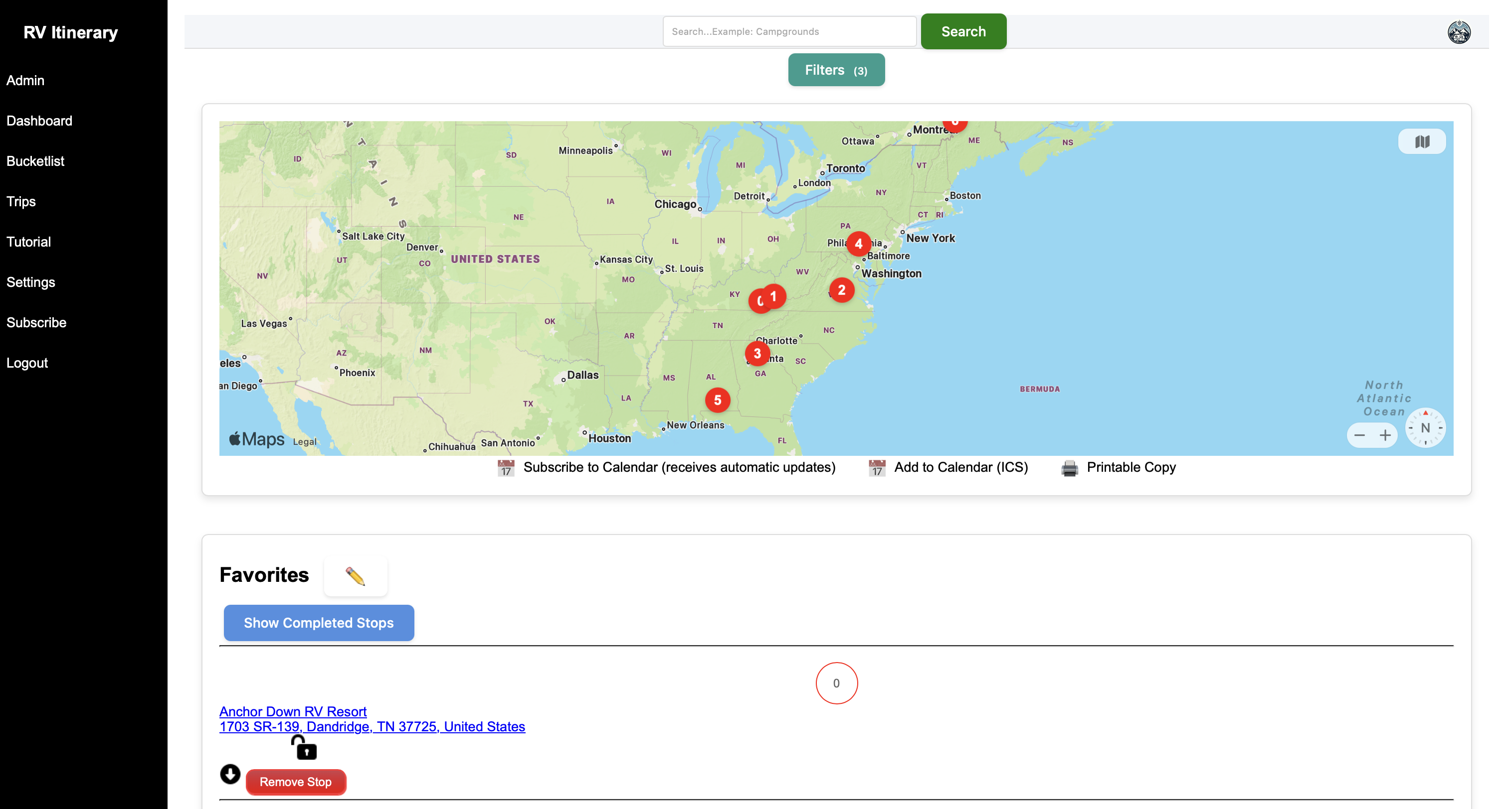Select map pin number 3 near Atlanta

[757, 354]
